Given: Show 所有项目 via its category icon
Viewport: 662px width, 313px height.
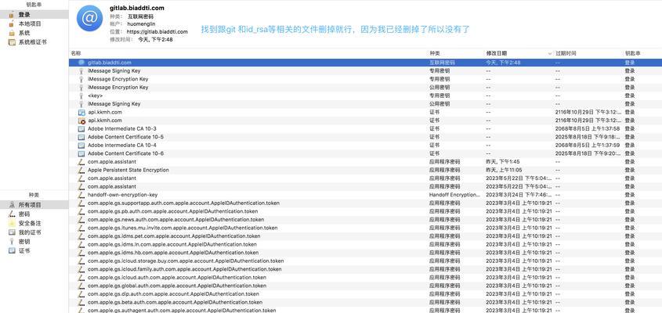Looking at the screenshot, I should (12, 204).
